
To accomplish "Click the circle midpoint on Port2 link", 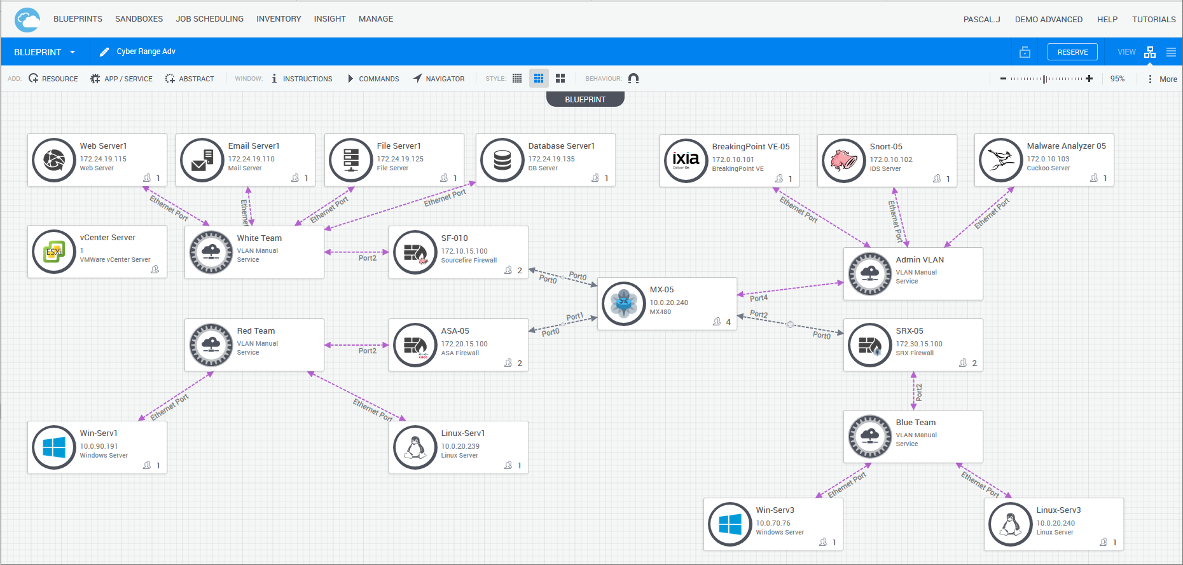I will click(x=790, y=325).
